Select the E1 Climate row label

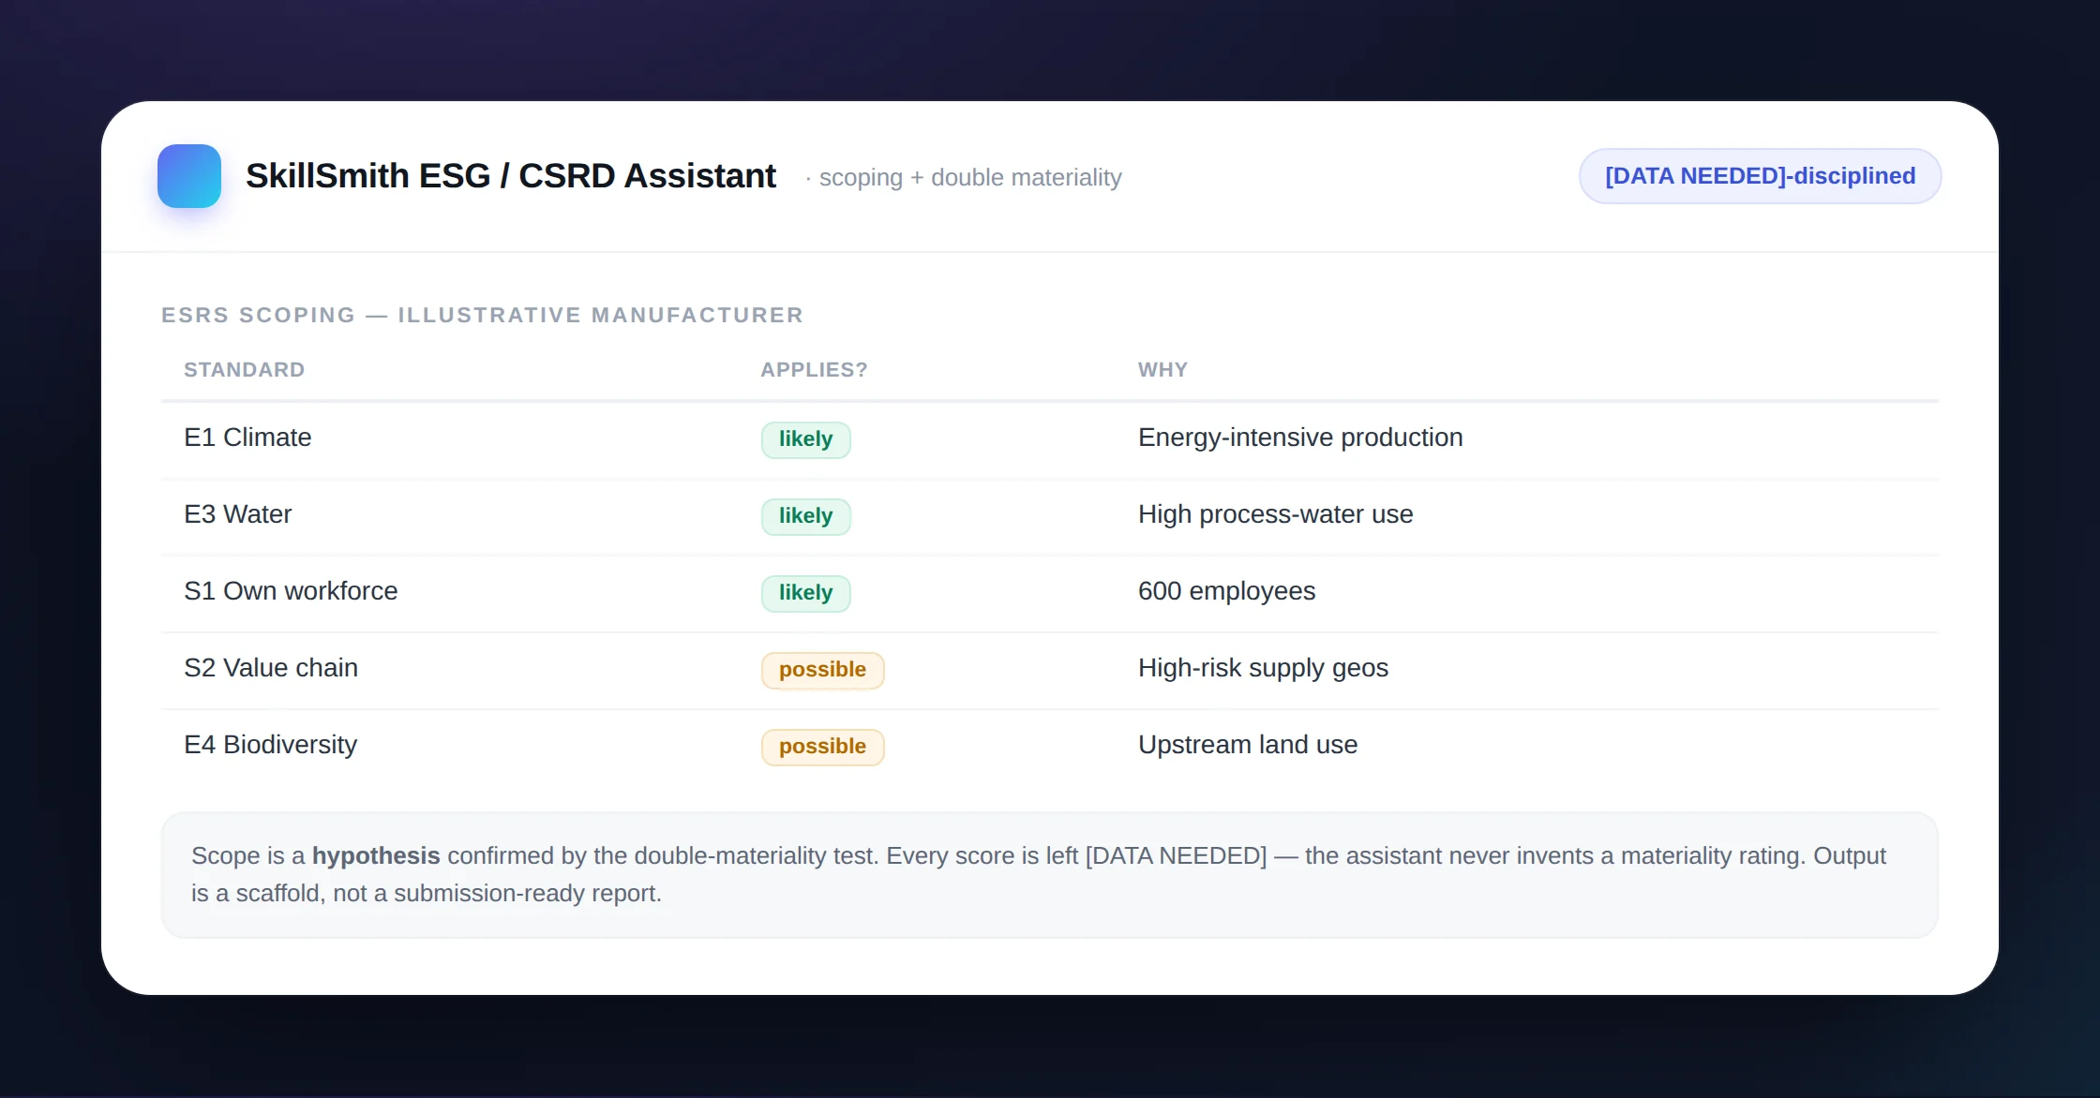[x=247, y=438]
